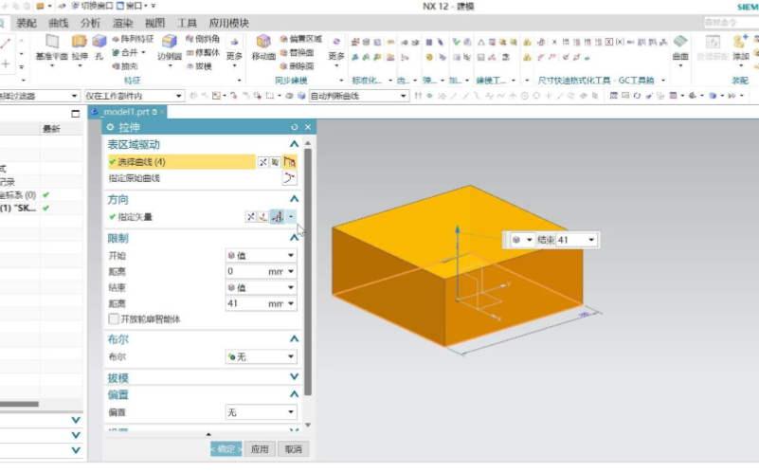
Task: Open the 分析 ribbon tab
Action: pos(91,24)
